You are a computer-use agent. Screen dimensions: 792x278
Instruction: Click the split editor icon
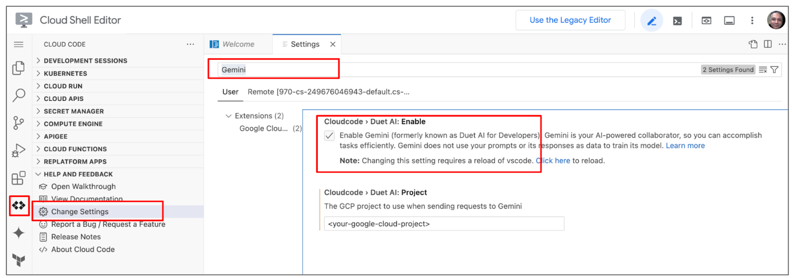[768, 44]
